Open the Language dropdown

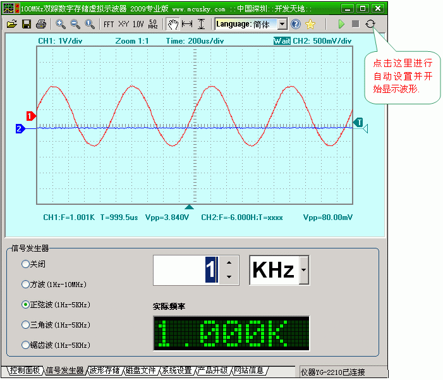click(x=282, y=24)
